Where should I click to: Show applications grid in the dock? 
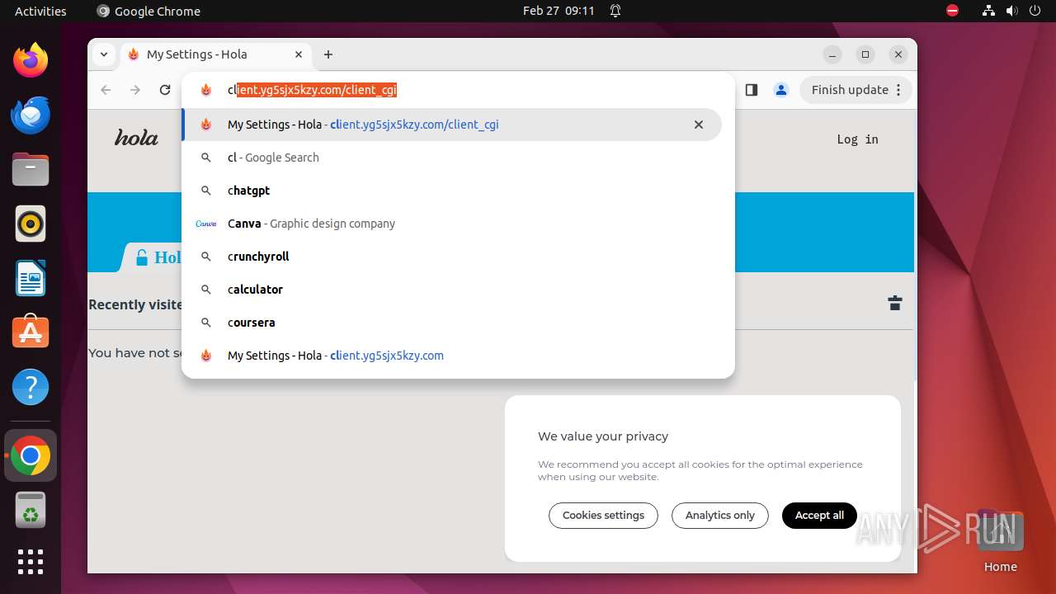pyautogui.click(x=31, y=562)
